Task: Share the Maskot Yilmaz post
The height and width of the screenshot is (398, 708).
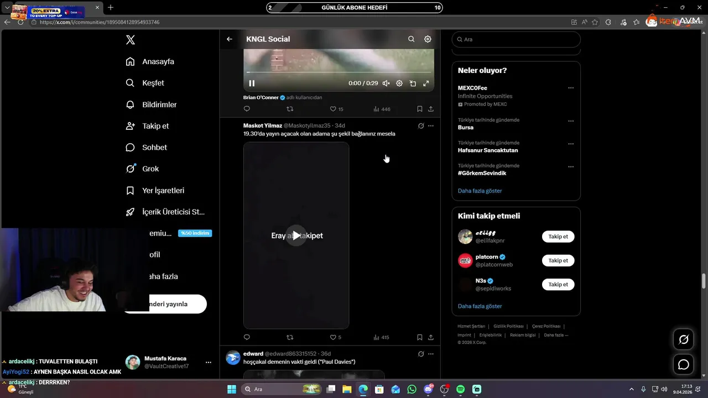Action: coord(431,337)
